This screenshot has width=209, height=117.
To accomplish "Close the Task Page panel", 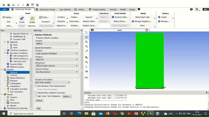I will coord(82,30).
